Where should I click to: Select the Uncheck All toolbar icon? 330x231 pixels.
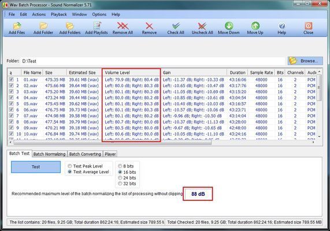(x=202, y=28)
